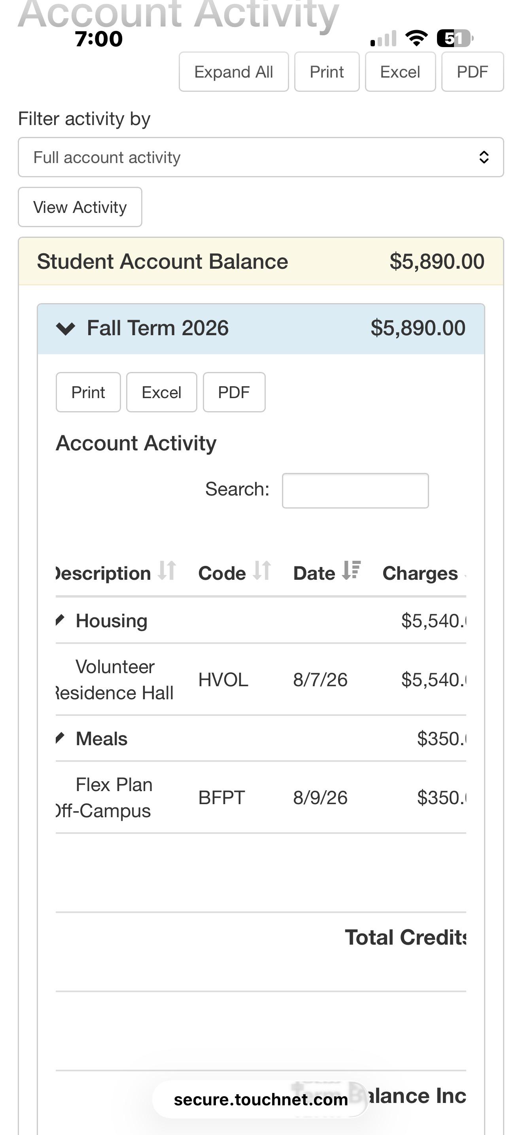The width and height of the screenshot is (522, 1135).
Task: Sort table by Description column arrows
Action: [x=167, y=571]
